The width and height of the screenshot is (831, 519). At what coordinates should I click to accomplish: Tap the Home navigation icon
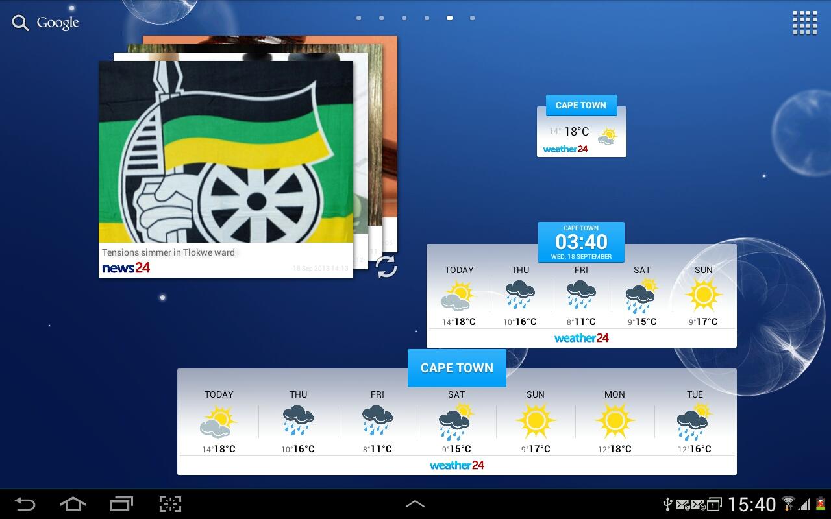(x=72, y=504)
